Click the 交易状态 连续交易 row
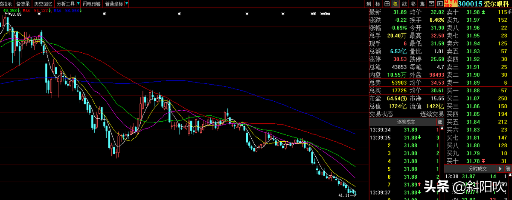 coord(407,114)
